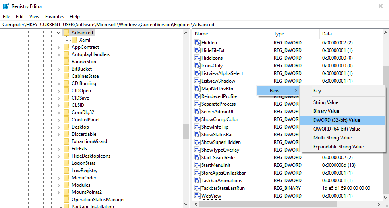Click the StoreAppsOnTaskbar value icon
Image resolution: width=389 pixels, height=208 pixels.
[x=197, y=173]
